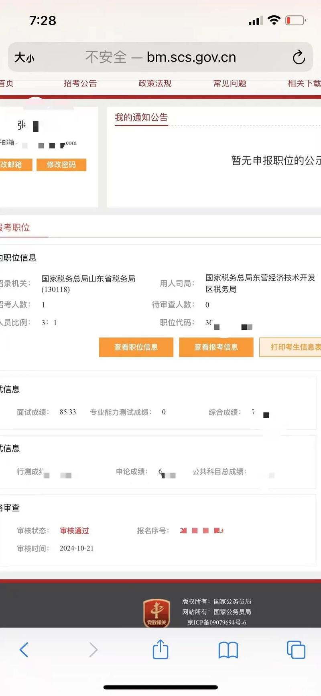Open the 相关下载 menu item
The width and height of the screenshot is (321, 696).
click(304, 83)
